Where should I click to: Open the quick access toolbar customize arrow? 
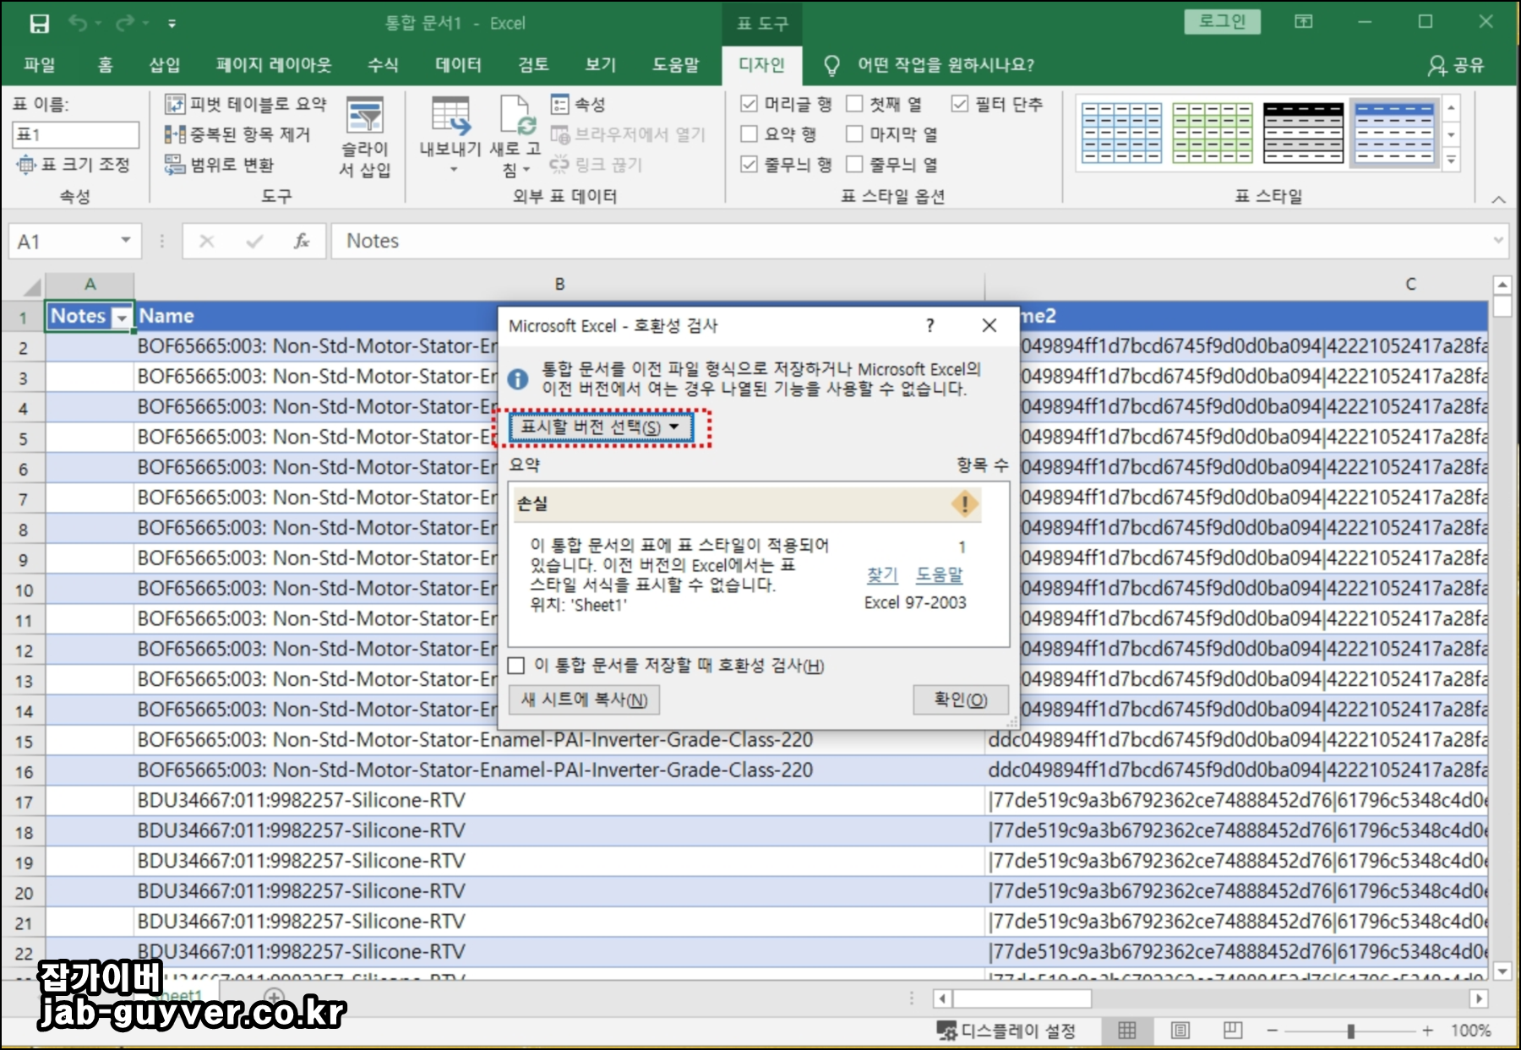[x=172, y=24]
